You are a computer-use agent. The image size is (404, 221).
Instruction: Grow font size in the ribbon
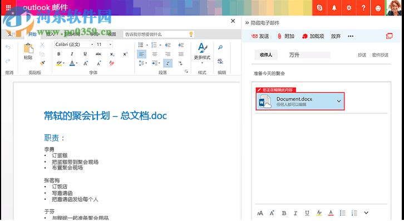tap(86, 63)
